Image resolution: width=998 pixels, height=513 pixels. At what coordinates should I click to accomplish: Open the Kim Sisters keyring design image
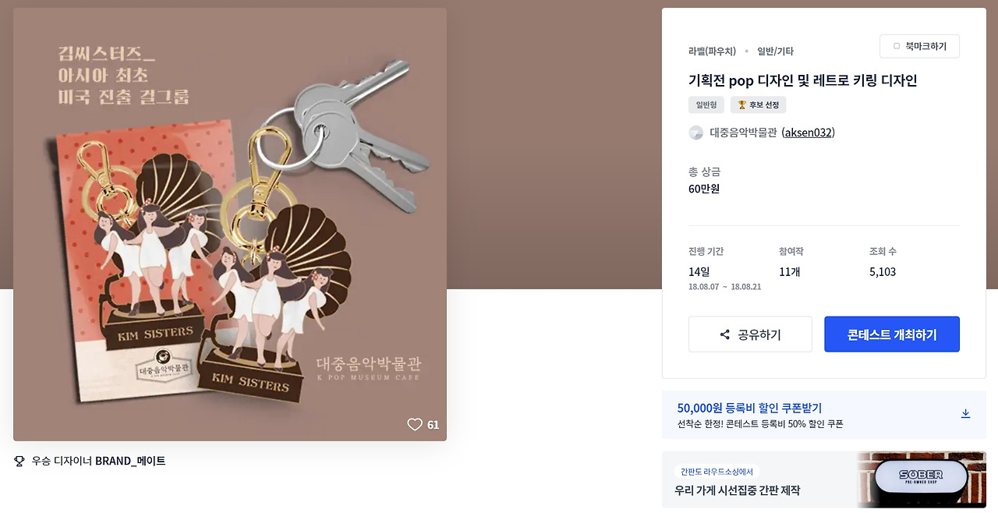click(x=230, y=225)
